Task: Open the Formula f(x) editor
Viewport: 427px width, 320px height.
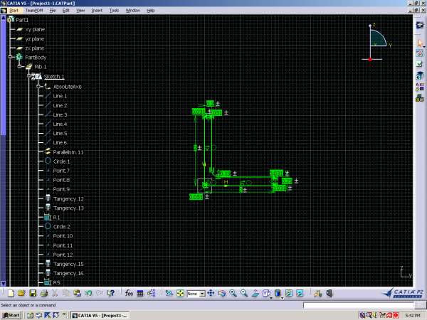Action: click(x=129, y=293)
